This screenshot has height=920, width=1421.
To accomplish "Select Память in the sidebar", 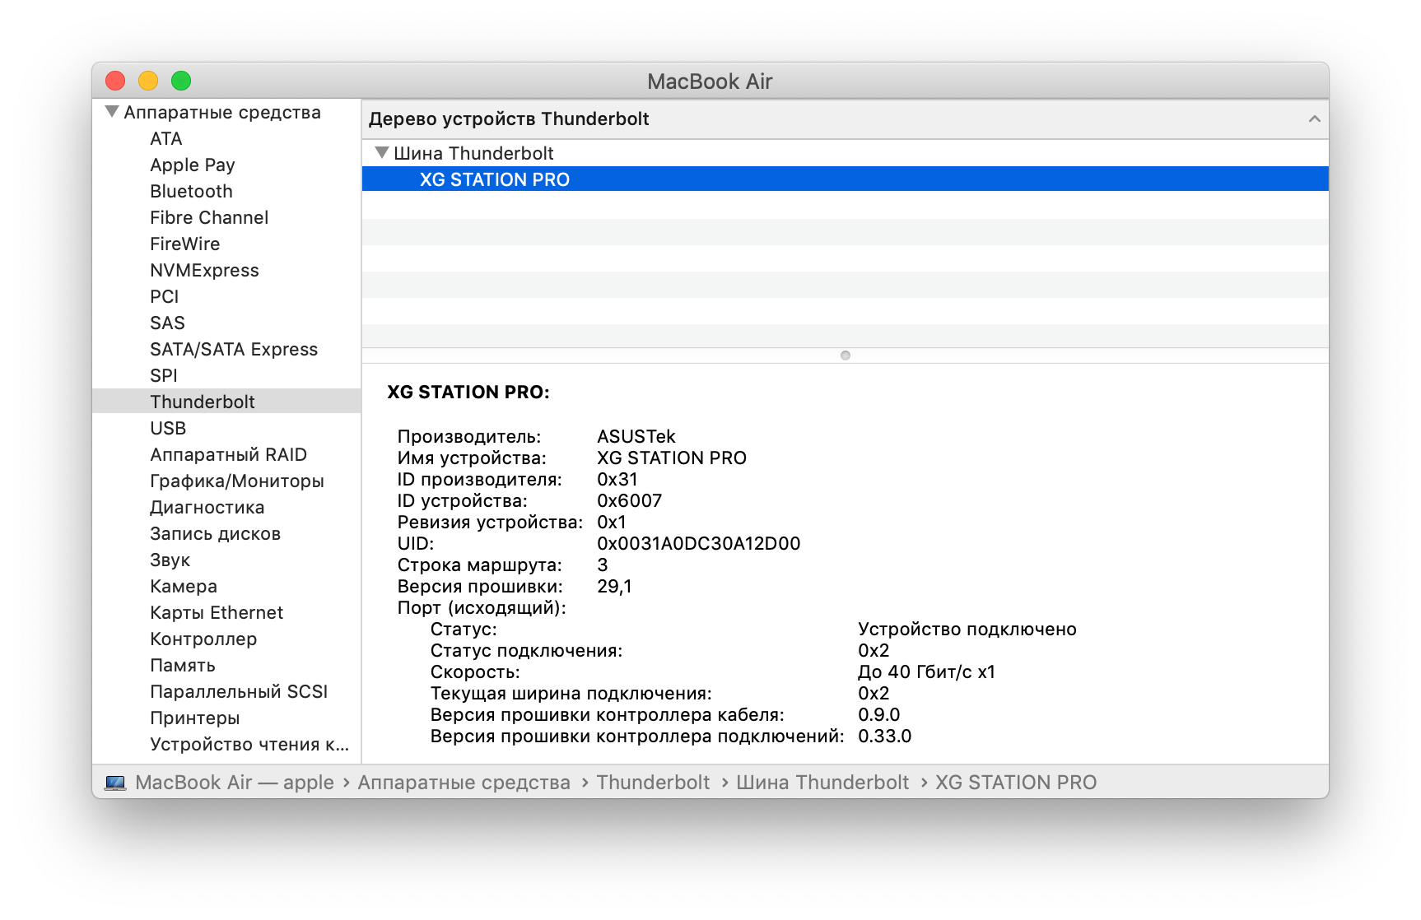I will [183, 665].
